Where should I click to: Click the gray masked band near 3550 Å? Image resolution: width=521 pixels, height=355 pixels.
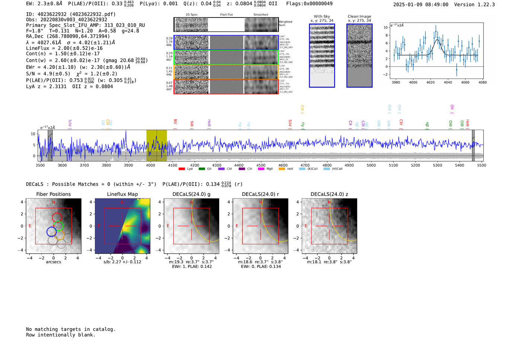point(50,146)
